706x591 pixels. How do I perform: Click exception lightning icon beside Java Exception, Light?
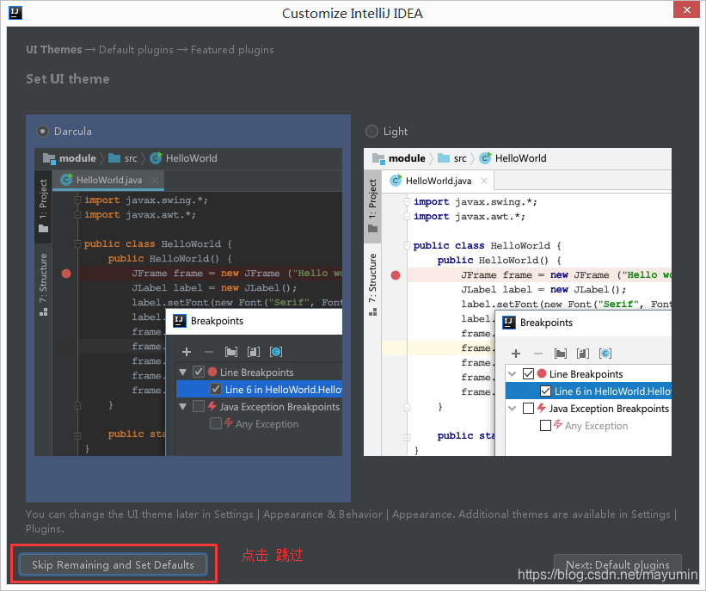pos(542,408)
